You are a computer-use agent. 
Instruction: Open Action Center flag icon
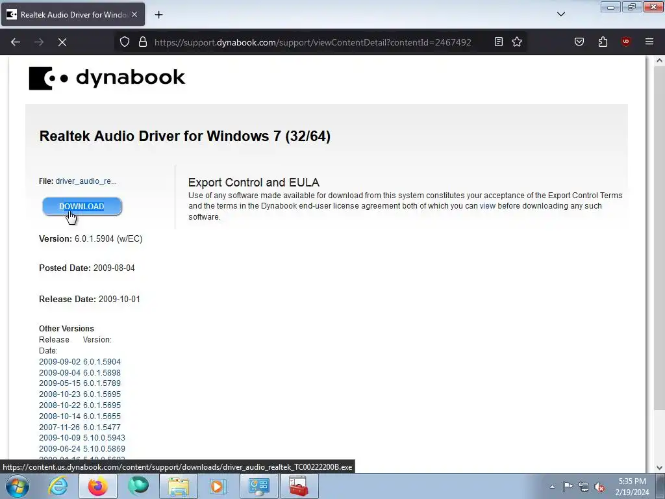point(568,487)
